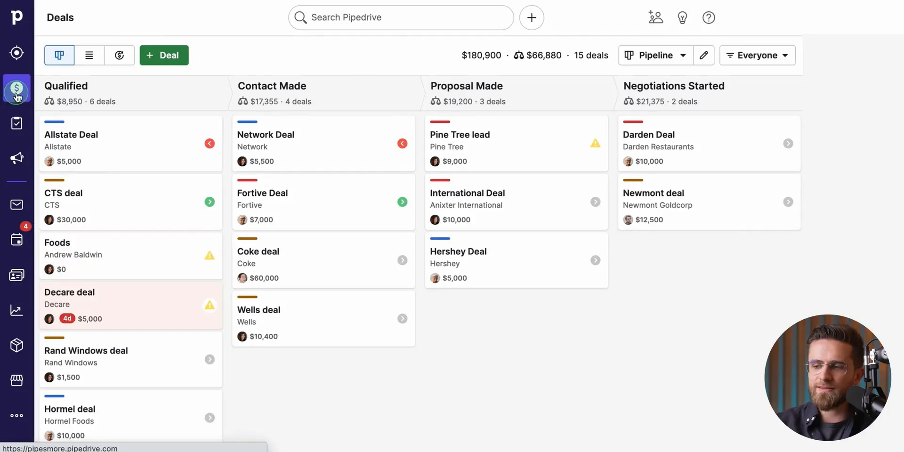Click the Search Pipedrive field

click(x=401, y=17)
